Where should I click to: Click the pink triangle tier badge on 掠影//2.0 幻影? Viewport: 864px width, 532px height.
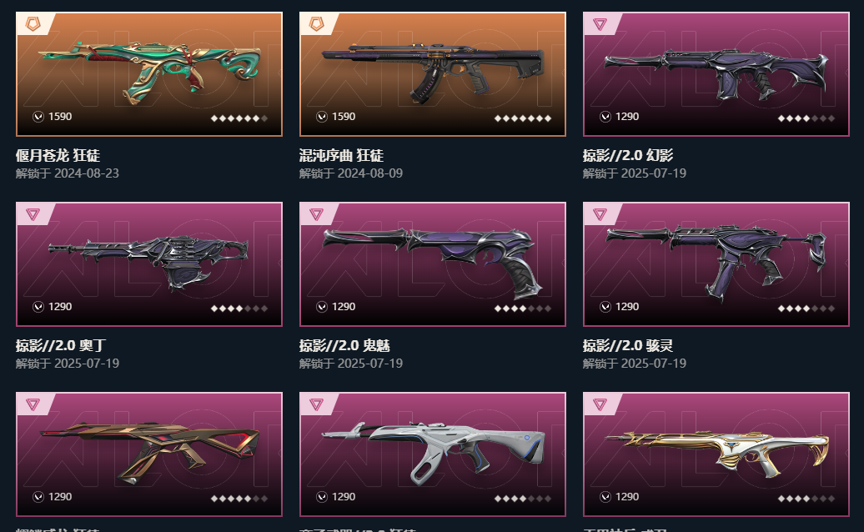coord(600,23)
